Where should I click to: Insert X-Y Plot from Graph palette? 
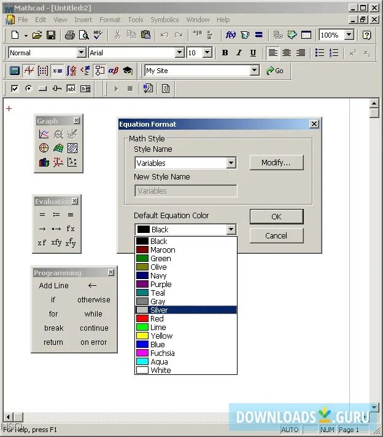(x=44, y=135)
